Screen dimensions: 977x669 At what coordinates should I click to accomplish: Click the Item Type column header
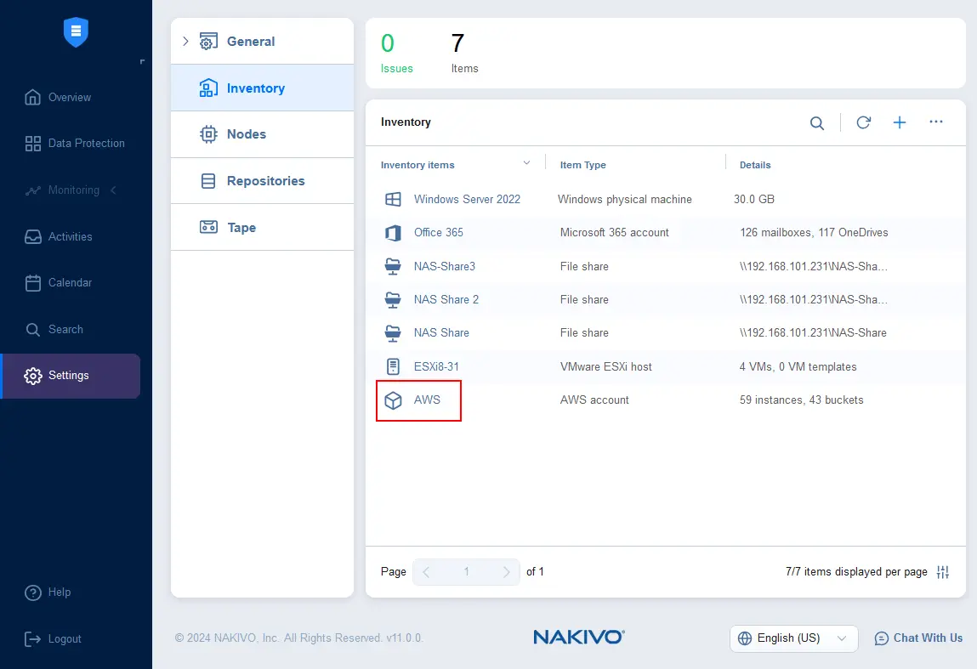pos(582,165)
